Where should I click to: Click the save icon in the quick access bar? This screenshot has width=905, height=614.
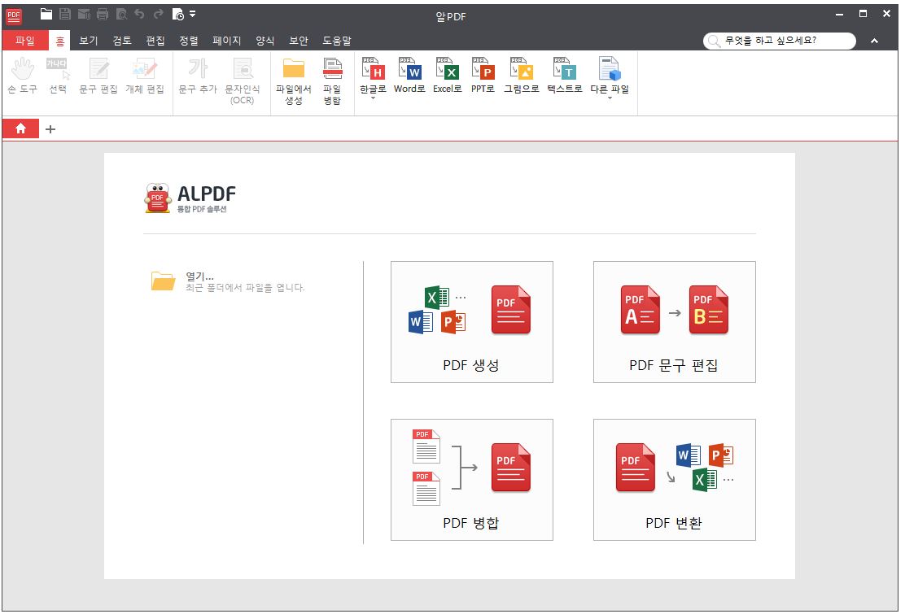click(65, 15)
